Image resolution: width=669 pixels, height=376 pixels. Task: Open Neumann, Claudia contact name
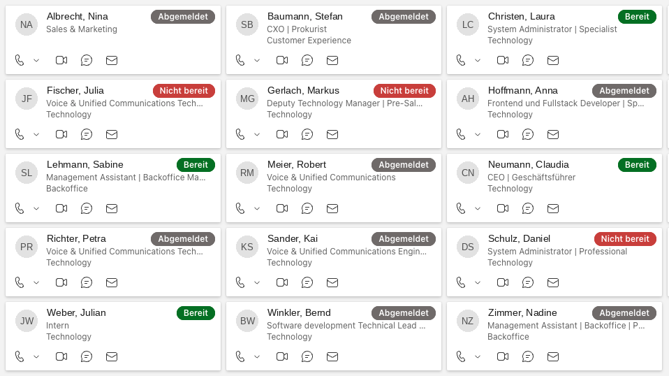528,165
